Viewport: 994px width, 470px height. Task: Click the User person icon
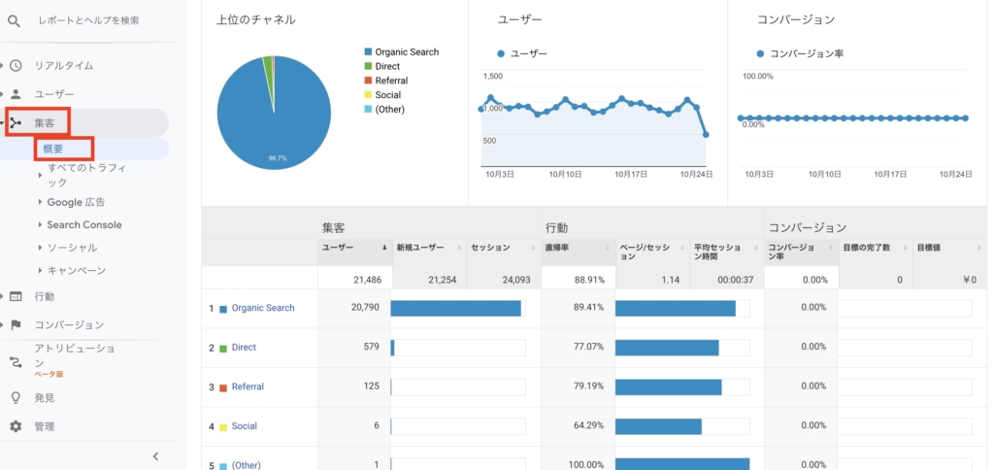(x=16, y=94)
